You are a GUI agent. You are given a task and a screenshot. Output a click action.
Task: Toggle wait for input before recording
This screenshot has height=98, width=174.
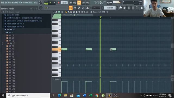(75, 3)
